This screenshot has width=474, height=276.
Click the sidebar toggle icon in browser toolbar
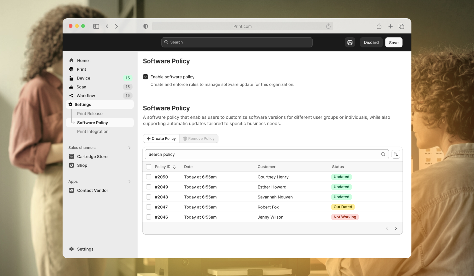click(96, 26)
